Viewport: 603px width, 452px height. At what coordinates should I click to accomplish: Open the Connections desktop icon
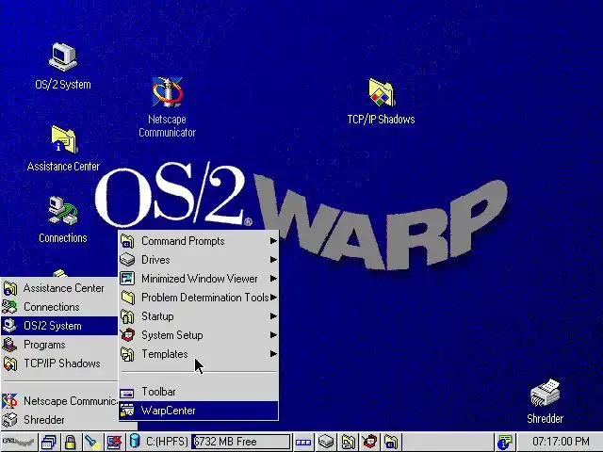click(63, 211)
